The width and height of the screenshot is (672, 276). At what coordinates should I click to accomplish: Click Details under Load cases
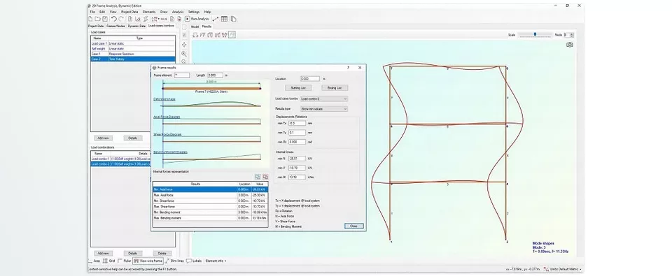(133, 138)
